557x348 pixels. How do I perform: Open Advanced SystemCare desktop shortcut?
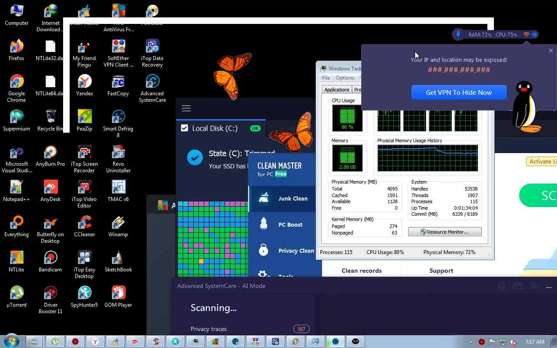tap(152, 89)
